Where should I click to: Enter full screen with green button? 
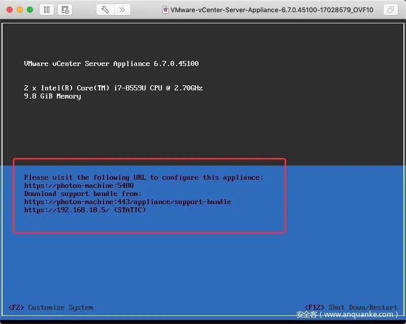tap(30, 10)
